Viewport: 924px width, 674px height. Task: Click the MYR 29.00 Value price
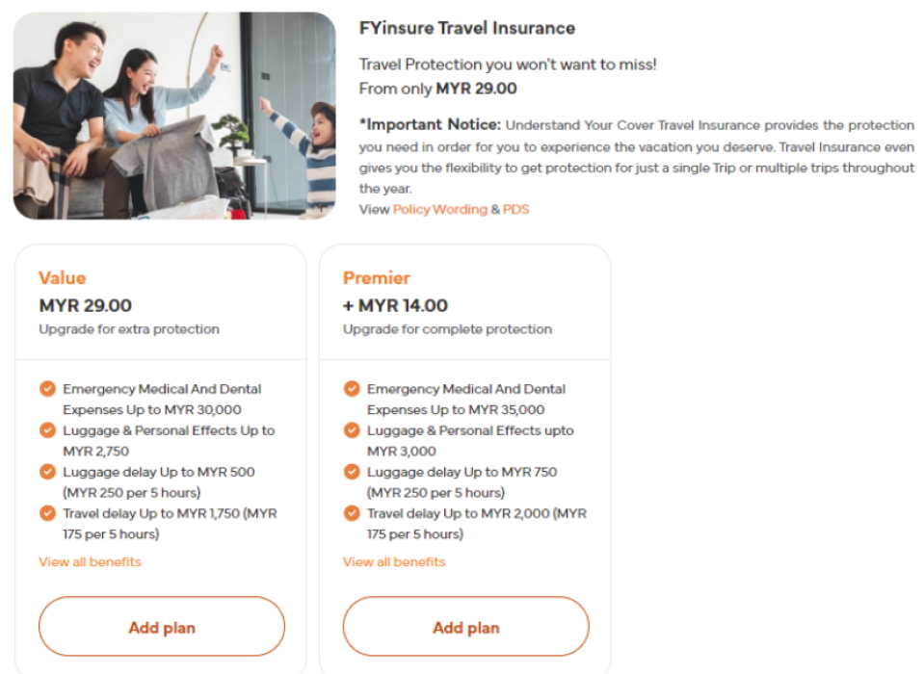tap(86, 305)
